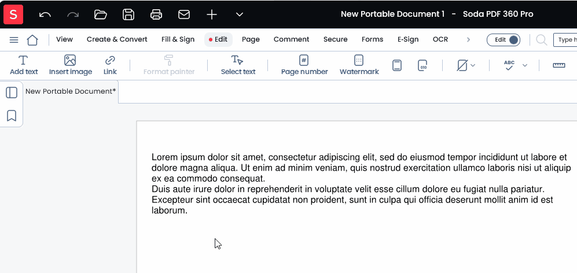Expand the spell check dropdown
Viewport: 577px width, 273px height.
coord(525,65)
